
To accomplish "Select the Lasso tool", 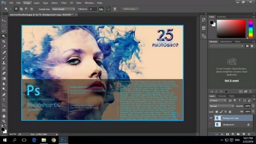I will point(4,31).
